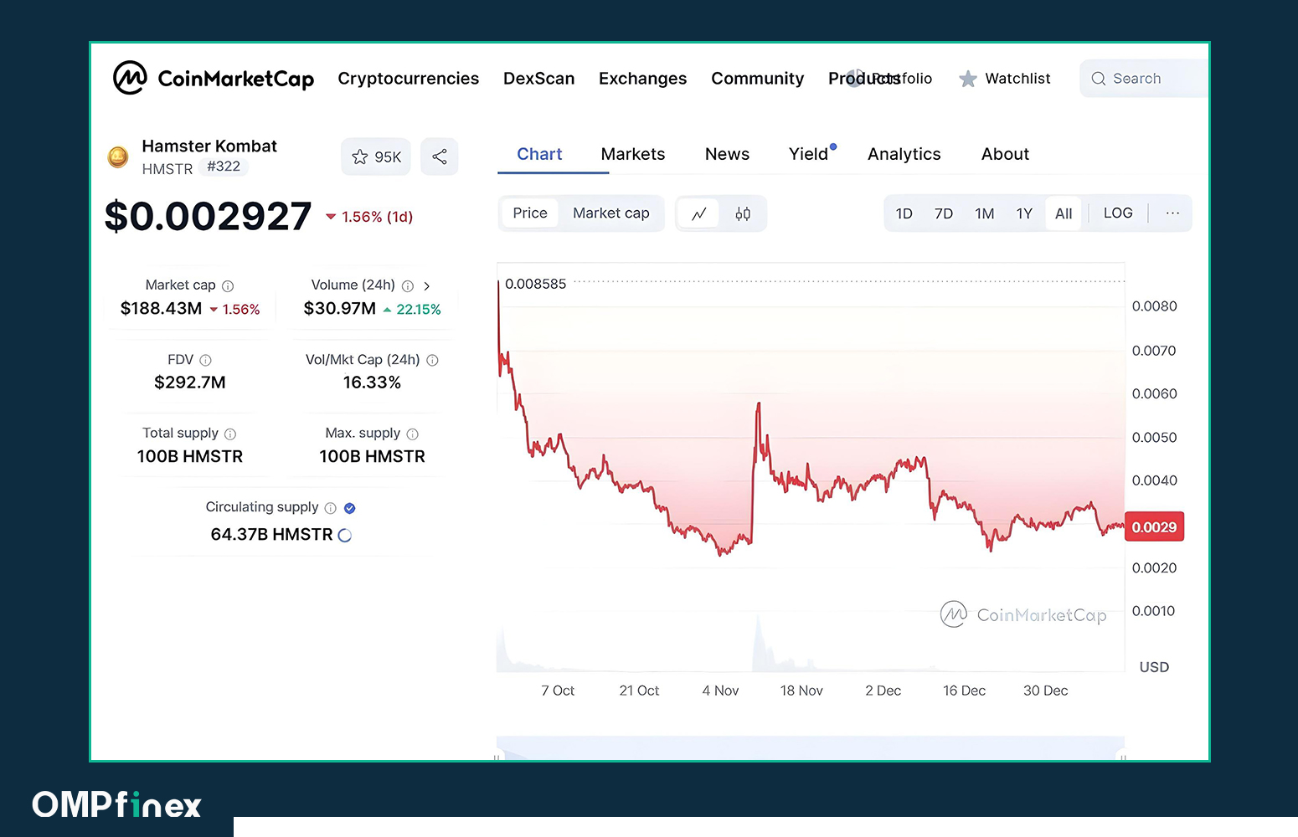The width and height of the screenshot is (1298, 837).
Task: Set chart range to 1Y
Action: [1024, 213]
